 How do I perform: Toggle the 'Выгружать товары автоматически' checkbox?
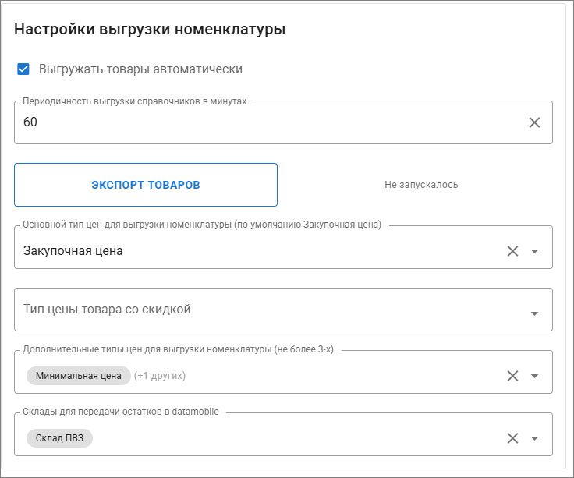[23, 69]
